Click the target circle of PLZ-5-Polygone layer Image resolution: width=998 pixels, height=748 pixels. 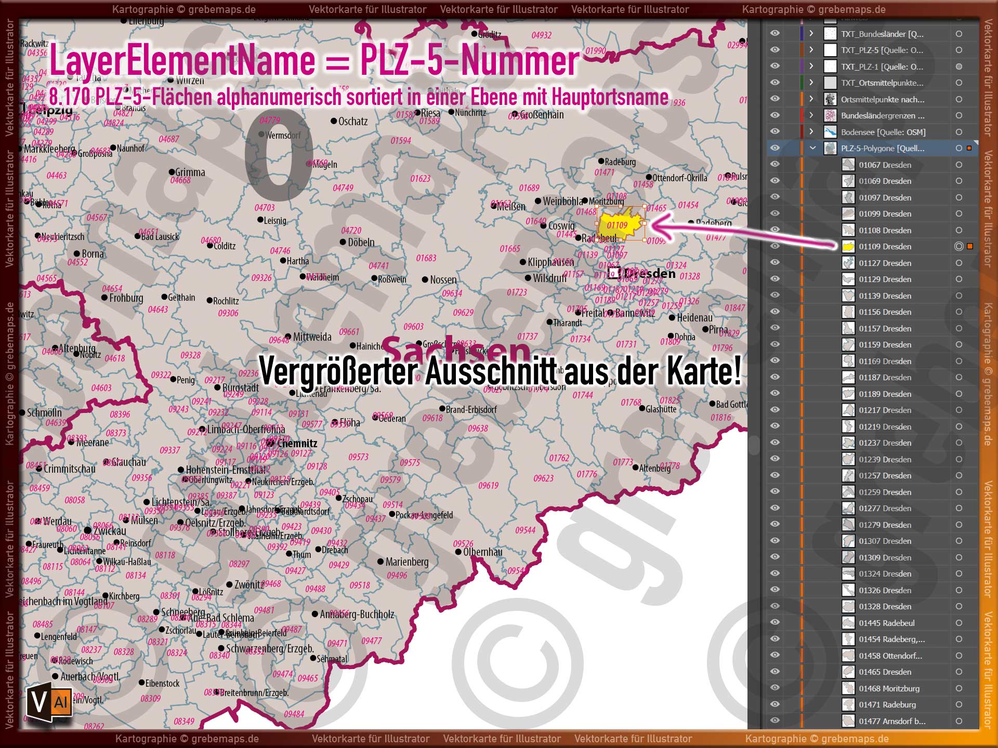(x=958, y=148)
